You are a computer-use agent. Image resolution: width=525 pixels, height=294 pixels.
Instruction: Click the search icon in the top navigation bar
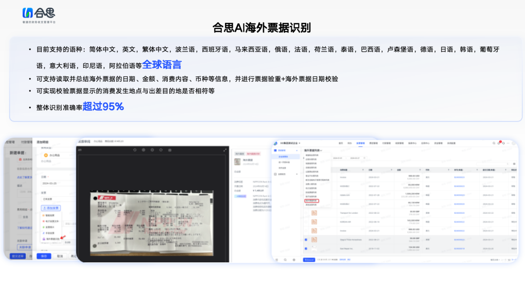[494, 143]
